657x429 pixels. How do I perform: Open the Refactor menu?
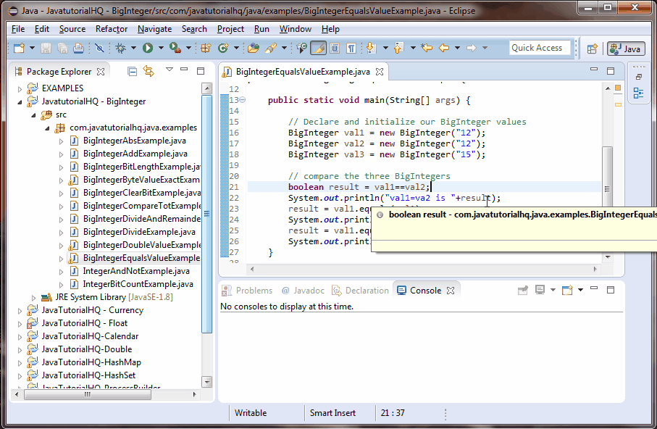pos(111,29)
